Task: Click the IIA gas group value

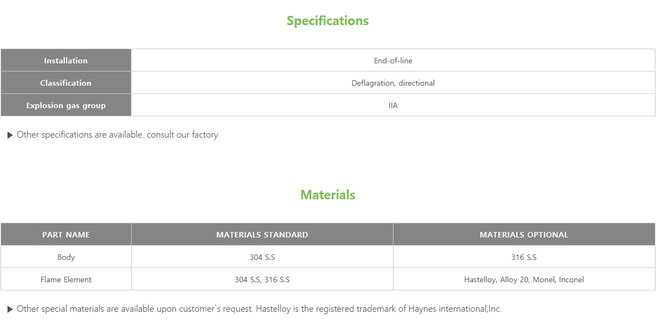Action: (393, 105)
